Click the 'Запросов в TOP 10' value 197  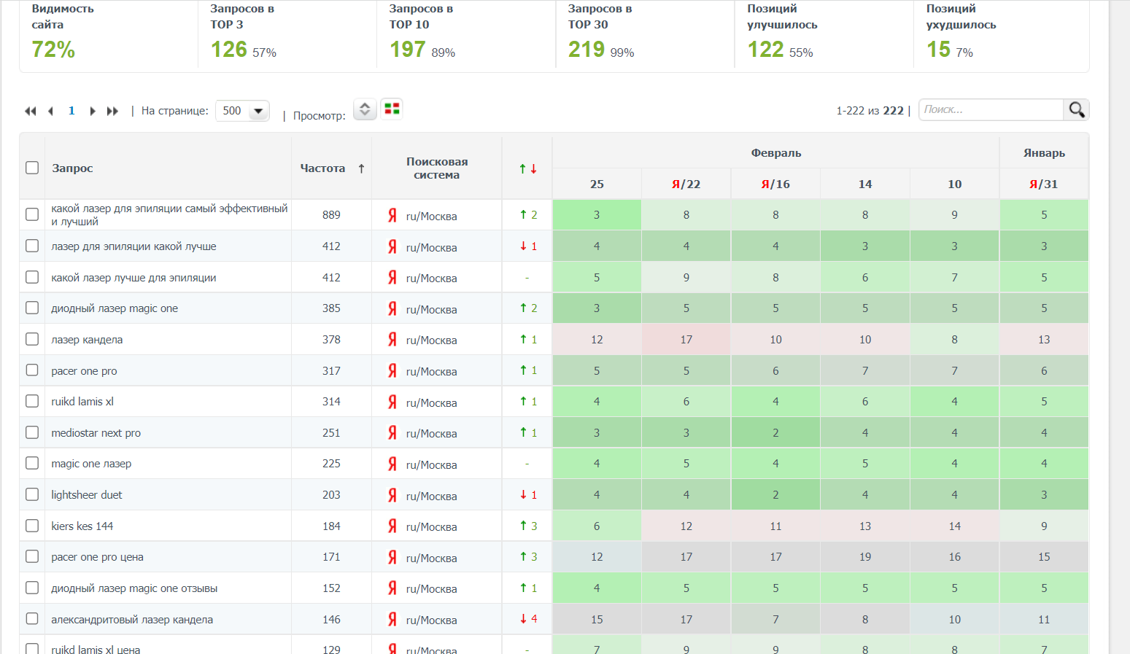408,50
